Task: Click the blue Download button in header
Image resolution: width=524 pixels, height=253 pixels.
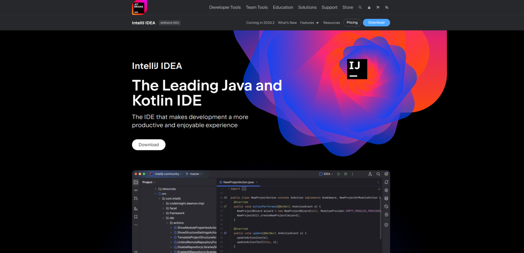Action: (x=376, y=23)
